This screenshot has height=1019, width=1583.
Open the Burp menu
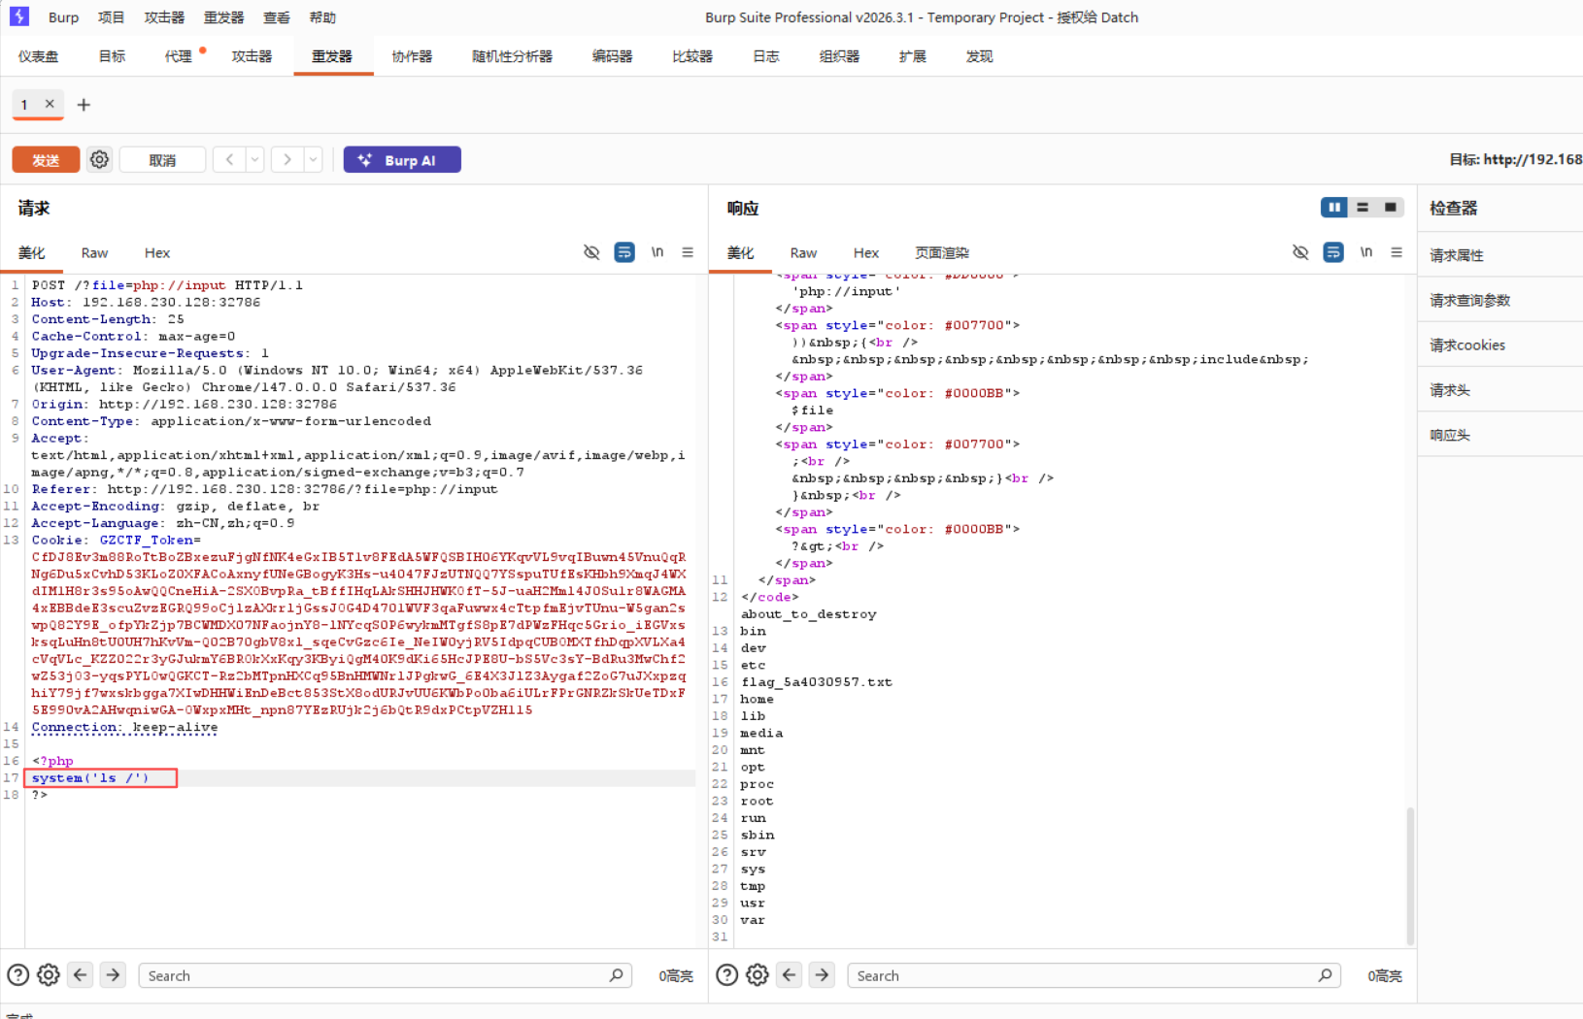pyautogui.click(x=63, y=17)
